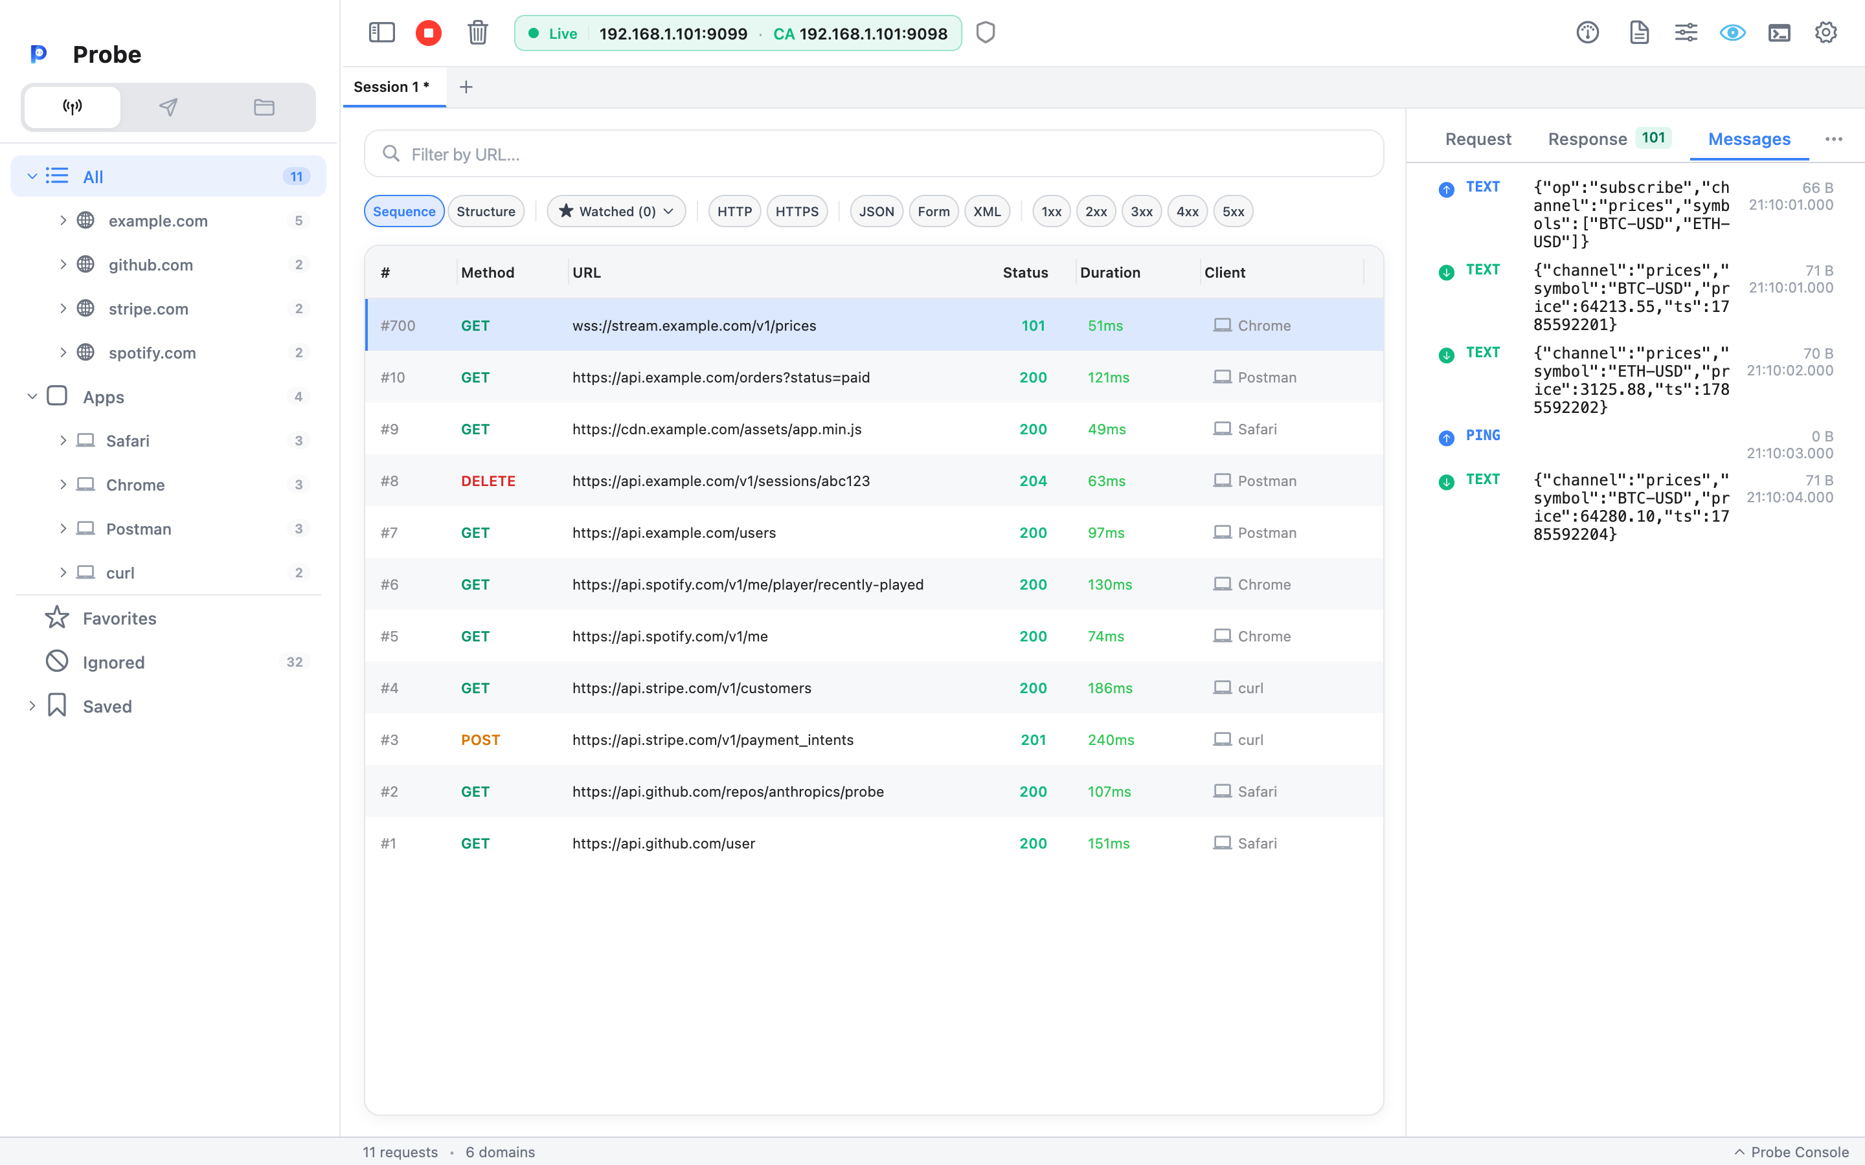Toggle the eye watch icon

coord(1732,32)
